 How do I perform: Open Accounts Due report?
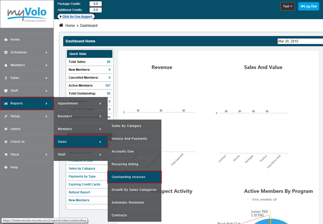135,151
